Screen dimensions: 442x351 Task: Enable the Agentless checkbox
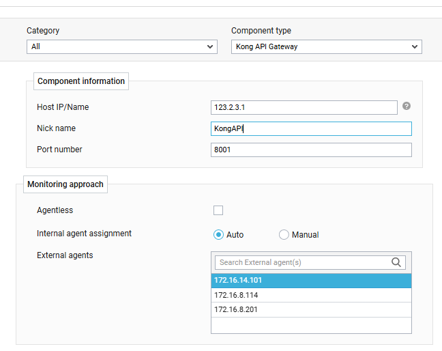[218, 210]
